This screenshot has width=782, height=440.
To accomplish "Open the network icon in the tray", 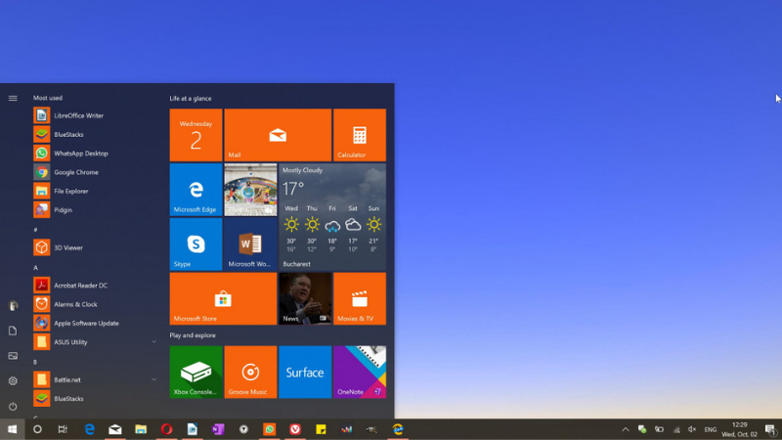I will click(676, 429).
